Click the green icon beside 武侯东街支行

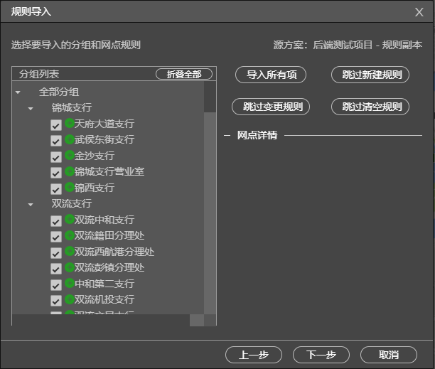pyautogui.click(x=70, y=139)
